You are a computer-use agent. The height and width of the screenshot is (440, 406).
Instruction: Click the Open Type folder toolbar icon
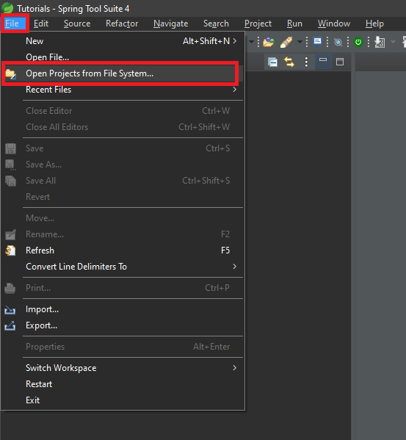pyautogui.click(x=268, y=42)
